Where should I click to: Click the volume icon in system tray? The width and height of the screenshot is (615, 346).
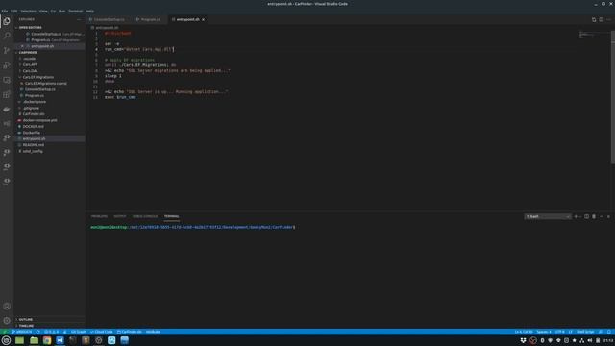[x=590, y=340]
